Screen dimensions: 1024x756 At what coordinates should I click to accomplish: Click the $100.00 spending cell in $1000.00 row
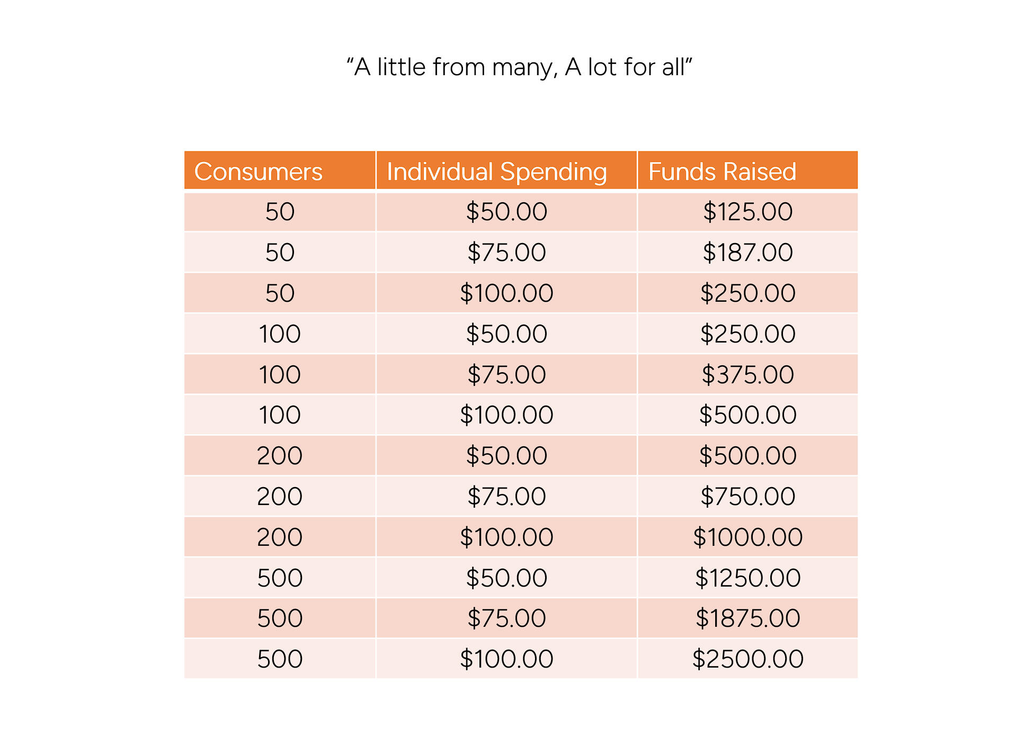click(x=506, y=537)
